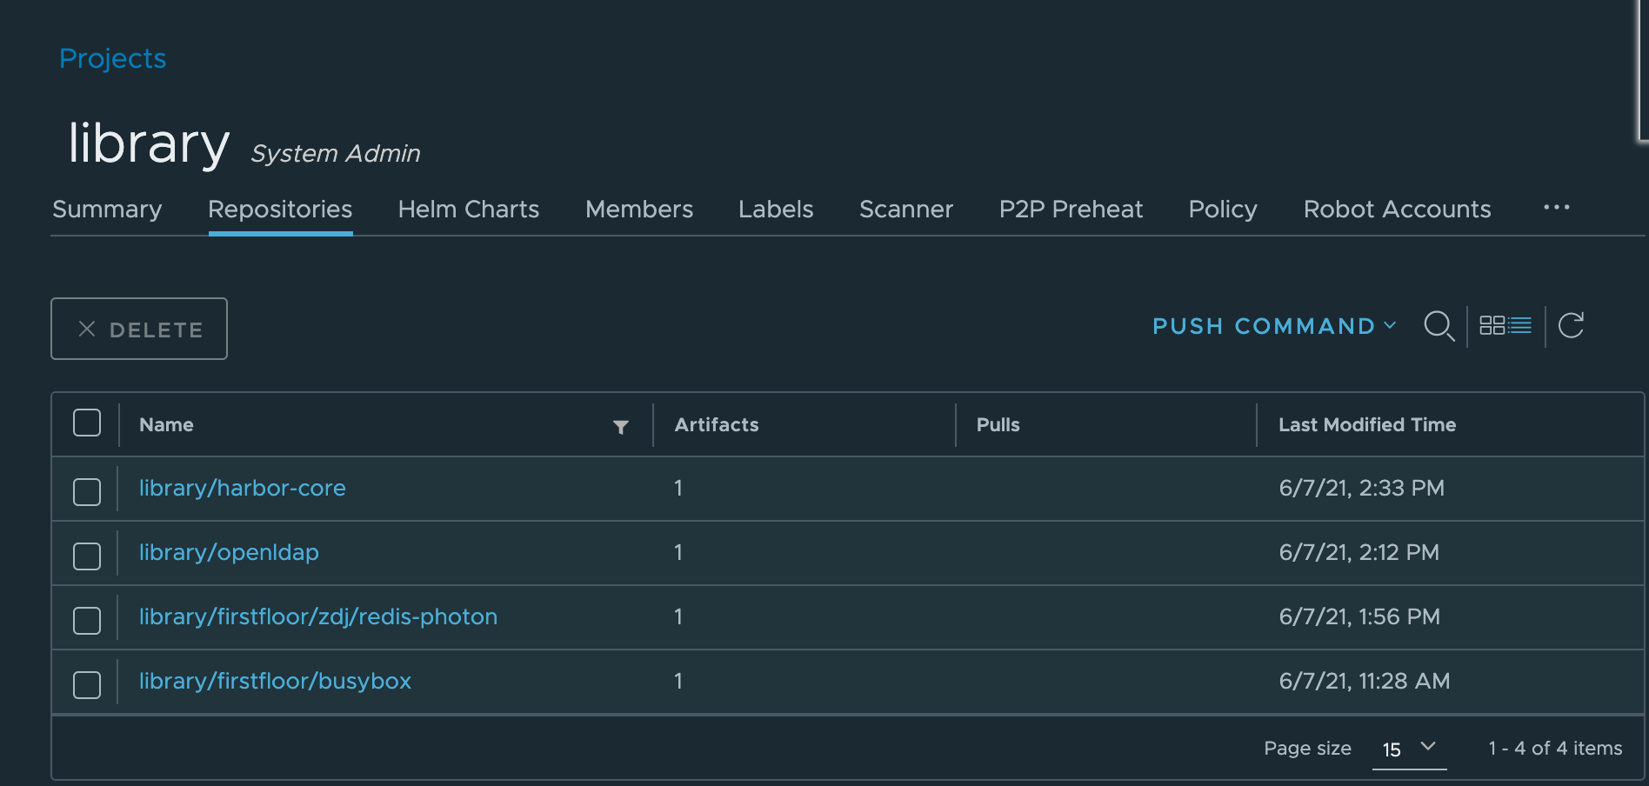Screen dimensions: 1649x786
Task: Open the more tabs ellipsis menu
Action: coord(1556,208)
